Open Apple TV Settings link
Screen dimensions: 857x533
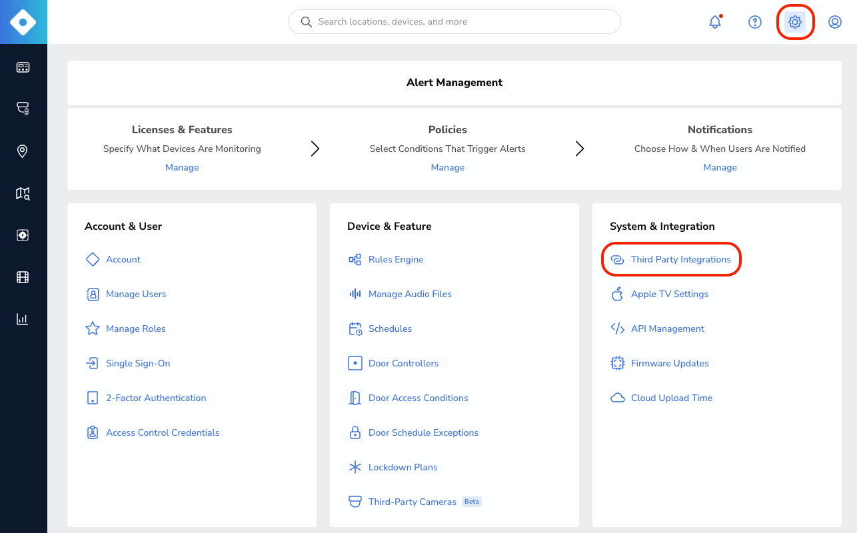coord(670,294)
